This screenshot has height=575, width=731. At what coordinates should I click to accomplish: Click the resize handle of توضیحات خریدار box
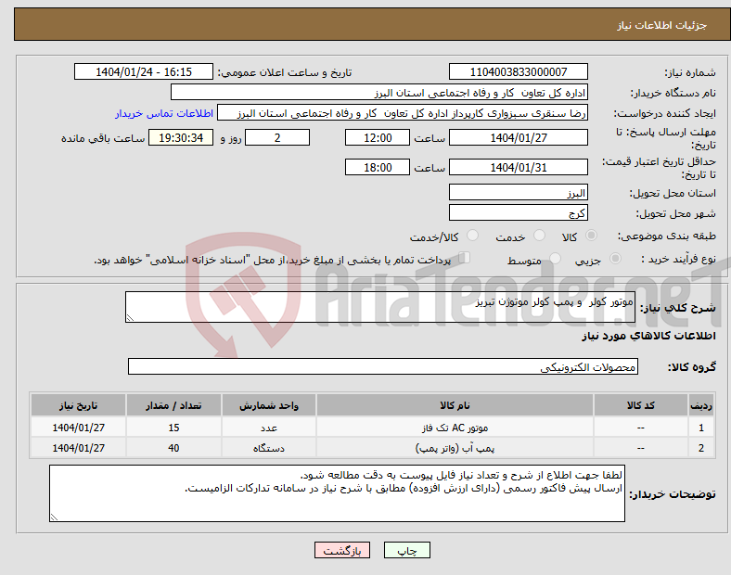coord(54,517)
